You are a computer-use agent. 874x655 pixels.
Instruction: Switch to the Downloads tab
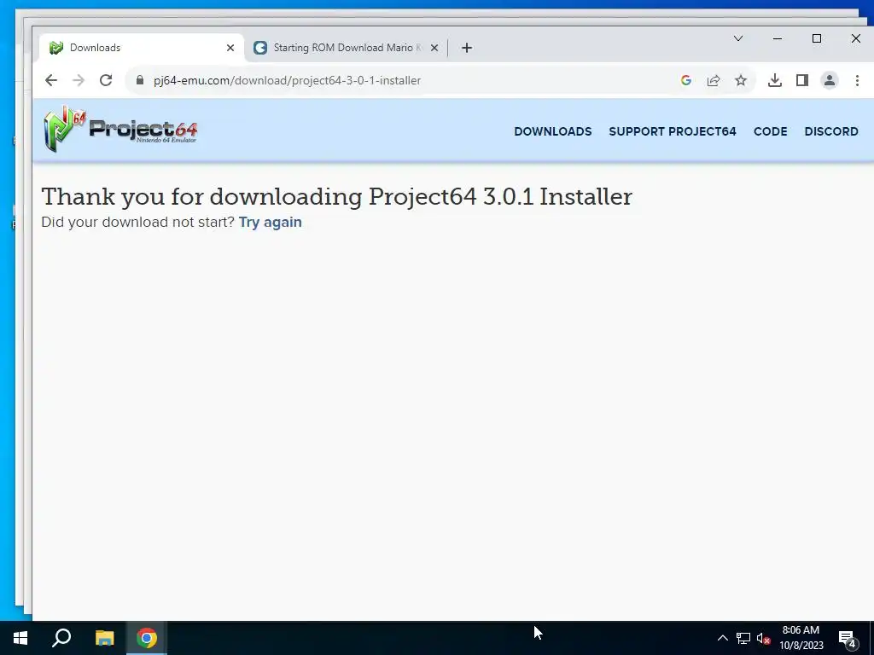(x=142, y=48)
